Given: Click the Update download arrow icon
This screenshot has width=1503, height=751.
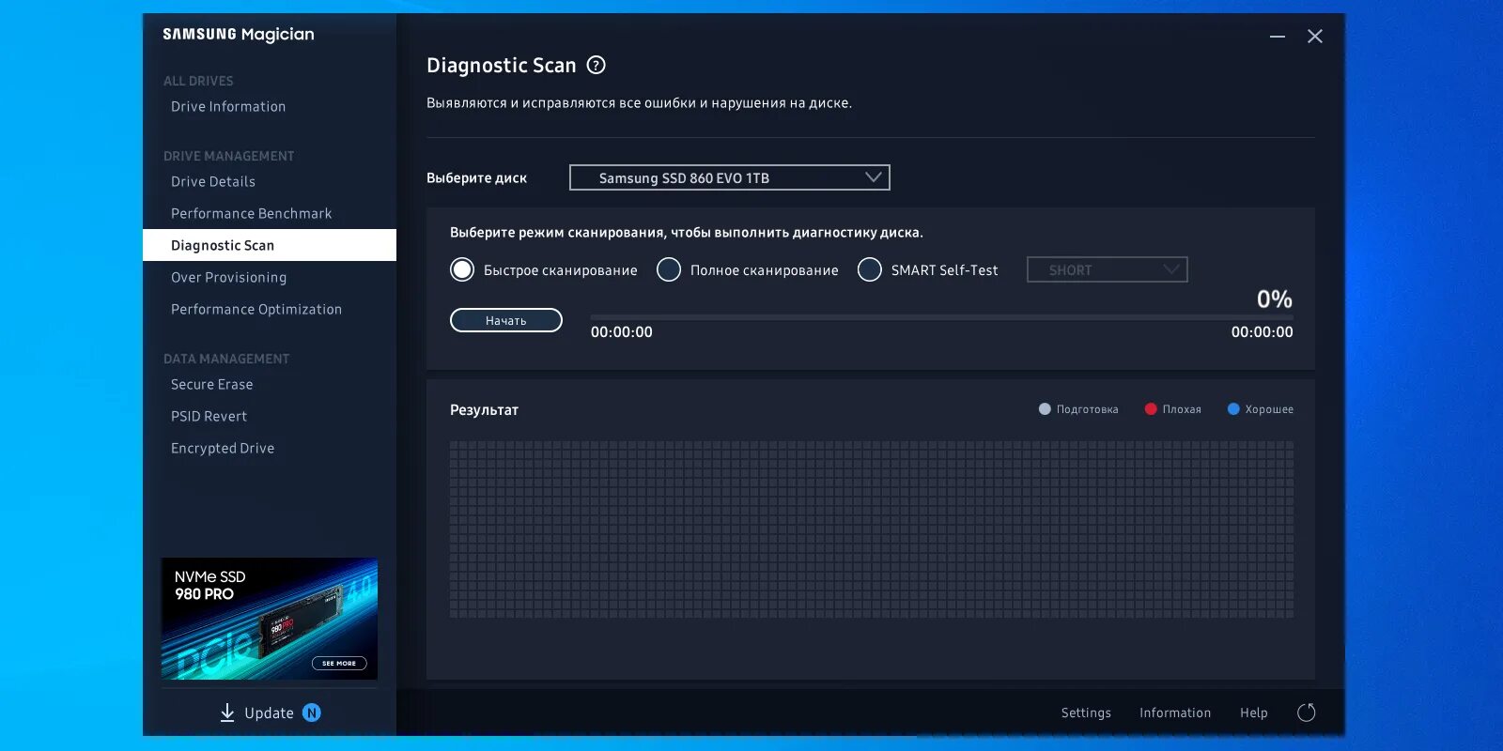Looking at the screenshot, I should (227, 713).
